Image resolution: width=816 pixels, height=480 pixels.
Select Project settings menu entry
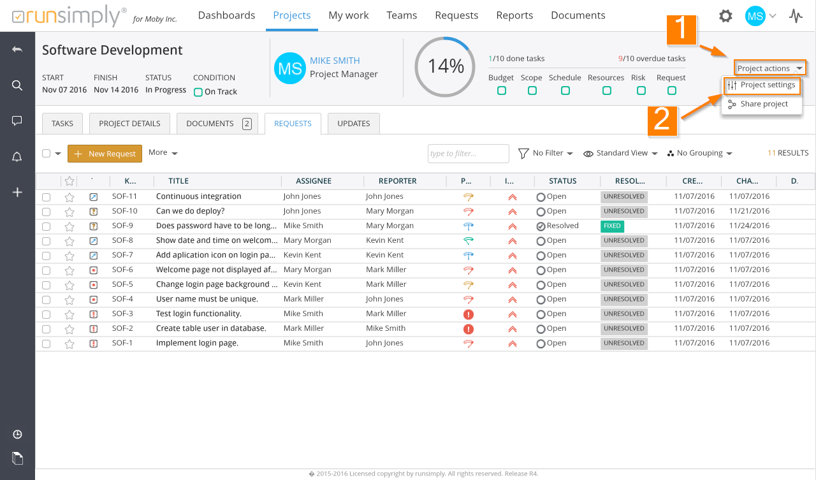762,85
